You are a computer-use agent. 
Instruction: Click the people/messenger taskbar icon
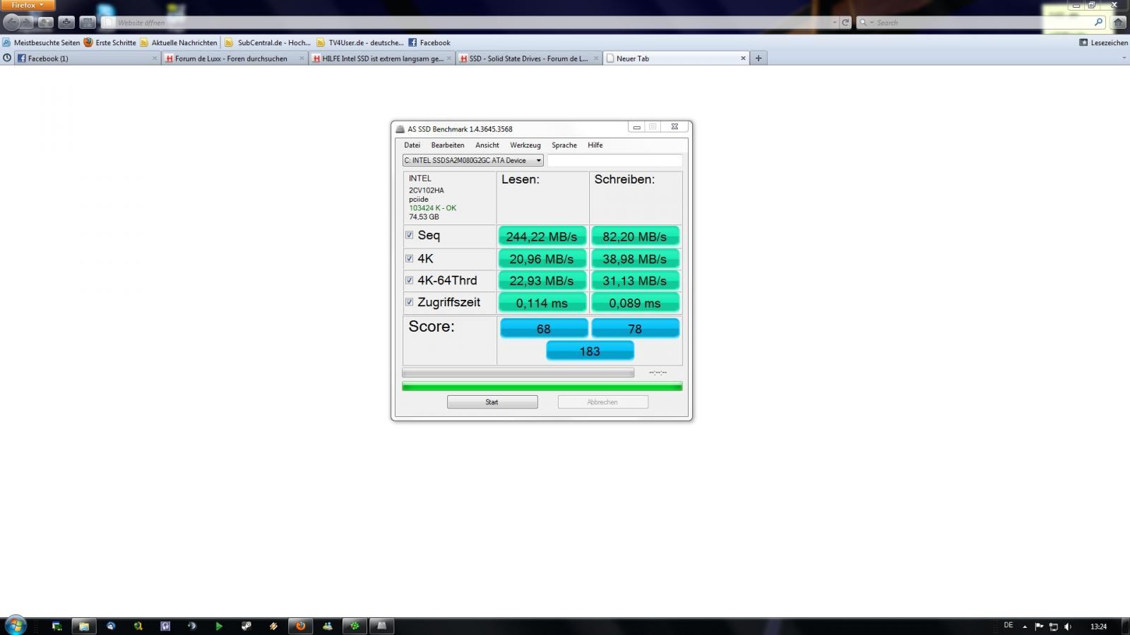click(328, 626)
